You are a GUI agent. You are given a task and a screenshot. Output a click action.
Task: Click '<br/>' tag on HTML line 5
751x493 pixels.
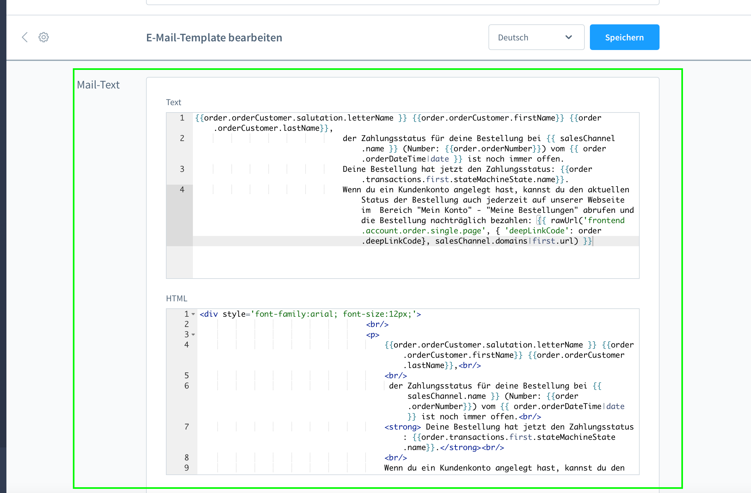pos(396,376)
